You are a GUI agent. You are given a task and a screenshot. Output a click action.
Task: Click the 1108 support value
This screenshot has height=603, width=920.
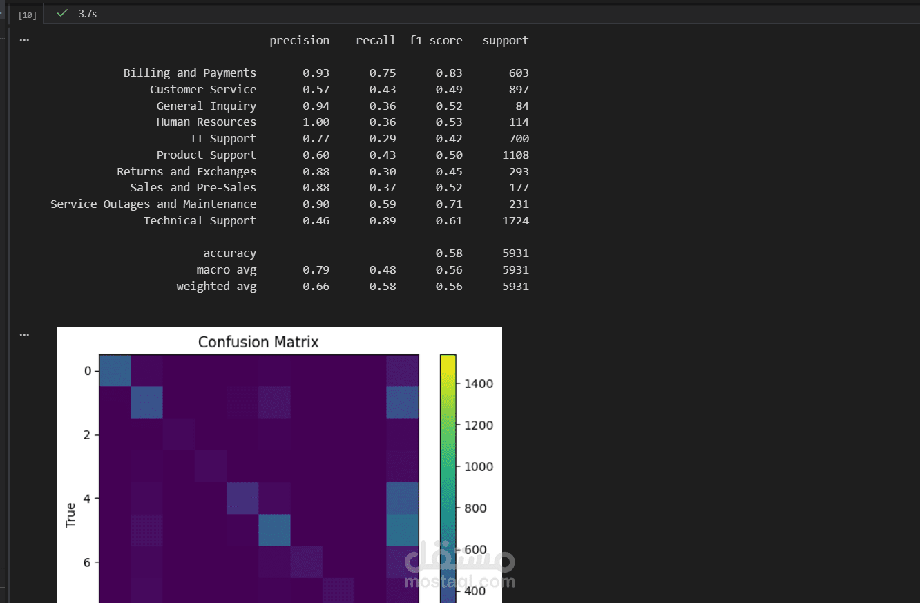coord(516,155)
